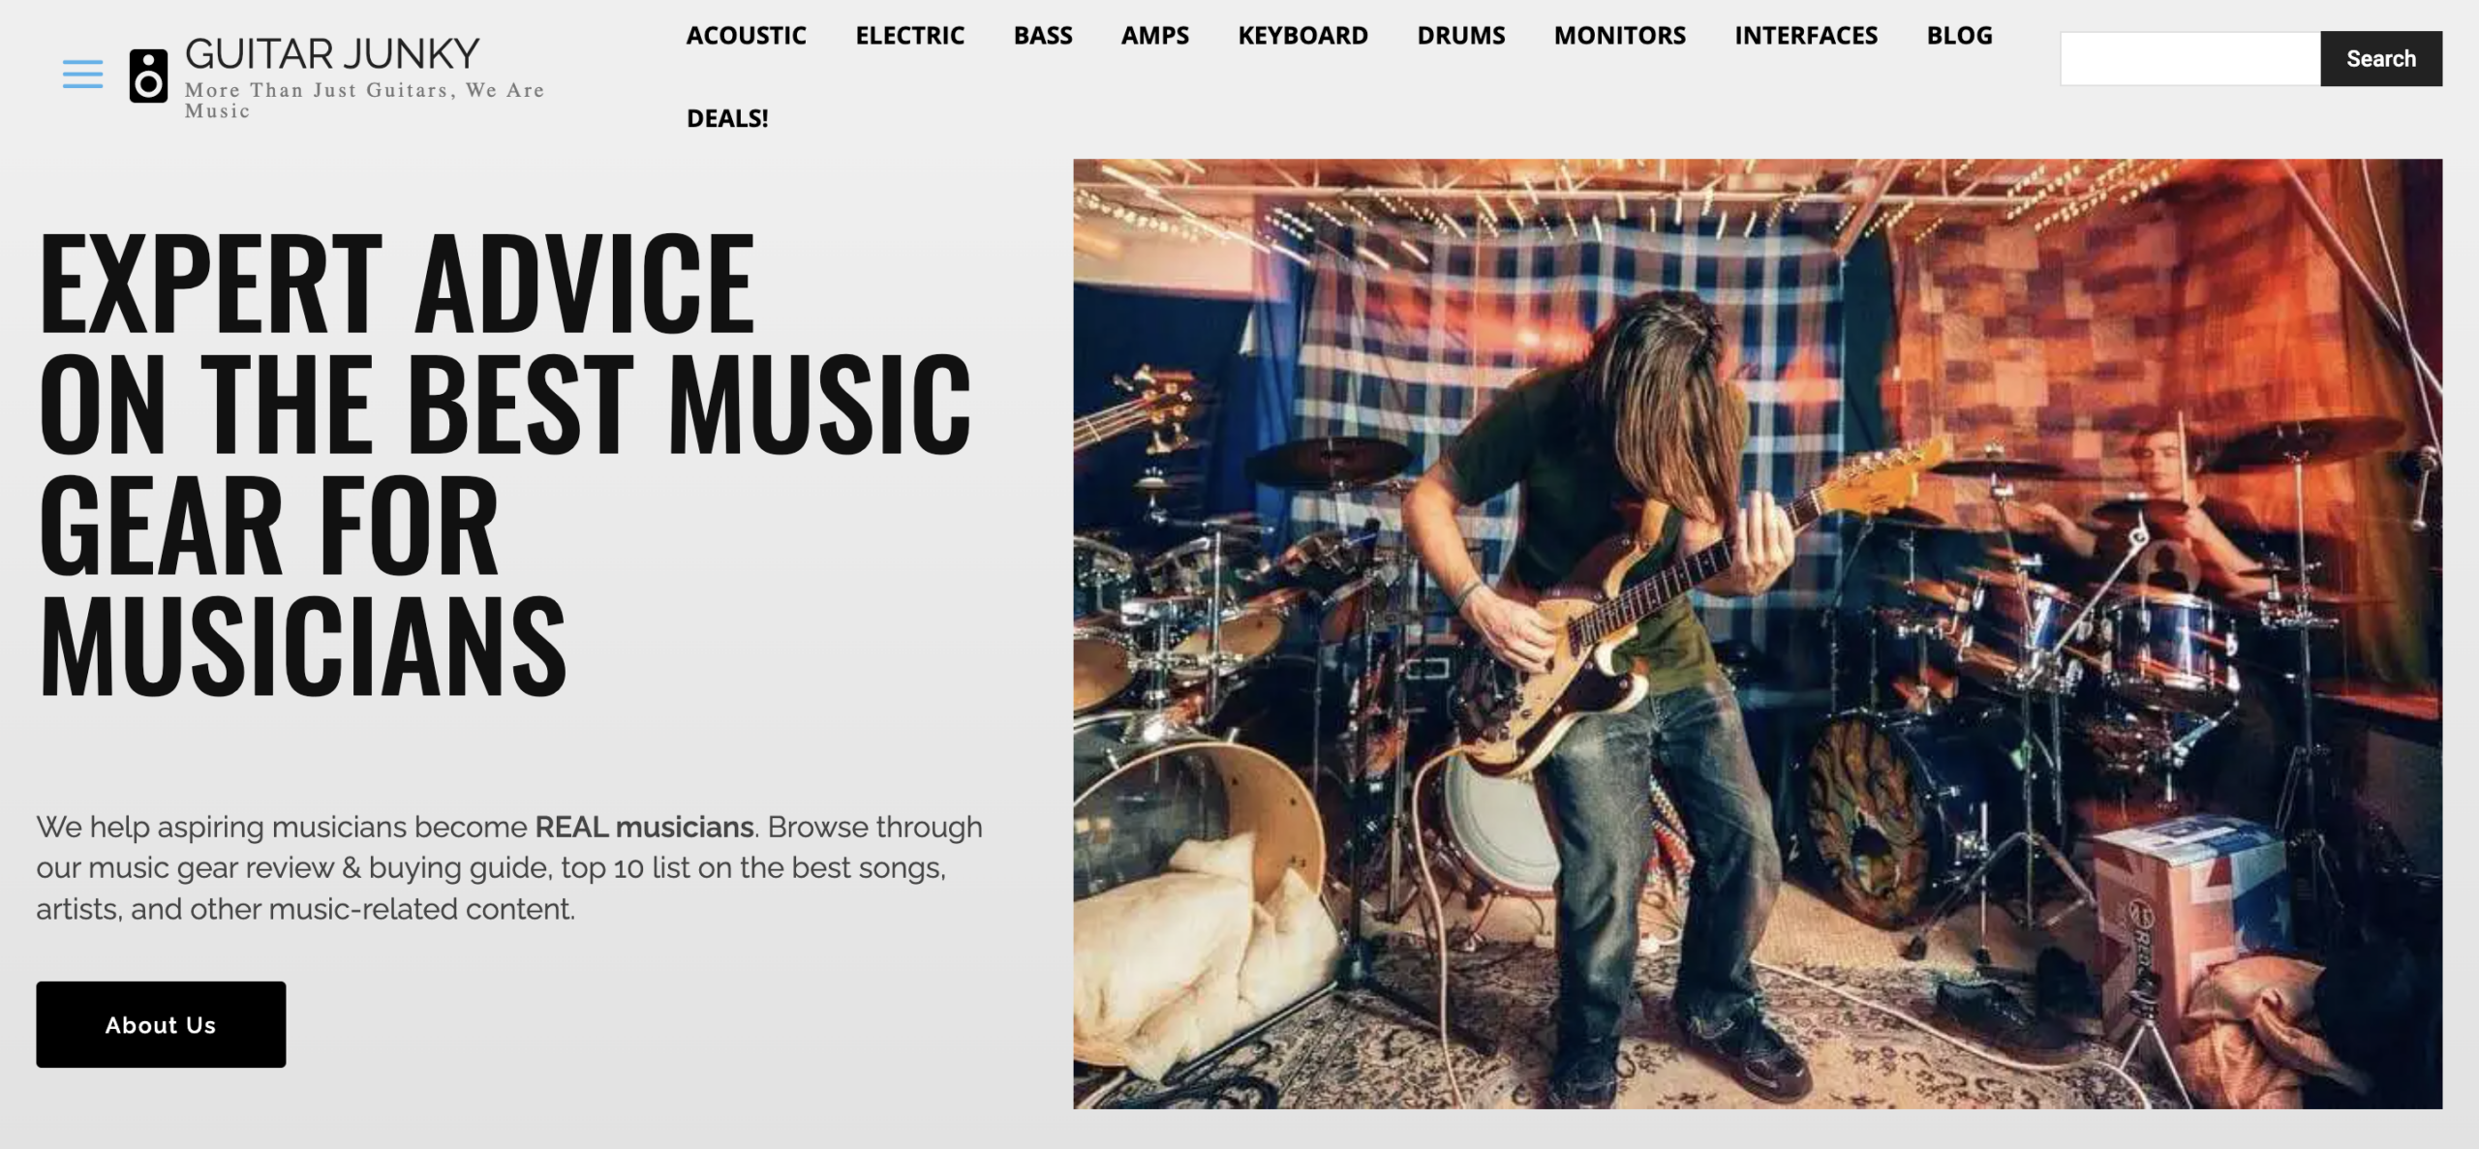The image size is (2479, 1149).
Task: Visit the Blog page
Action: click(1959, 36)
